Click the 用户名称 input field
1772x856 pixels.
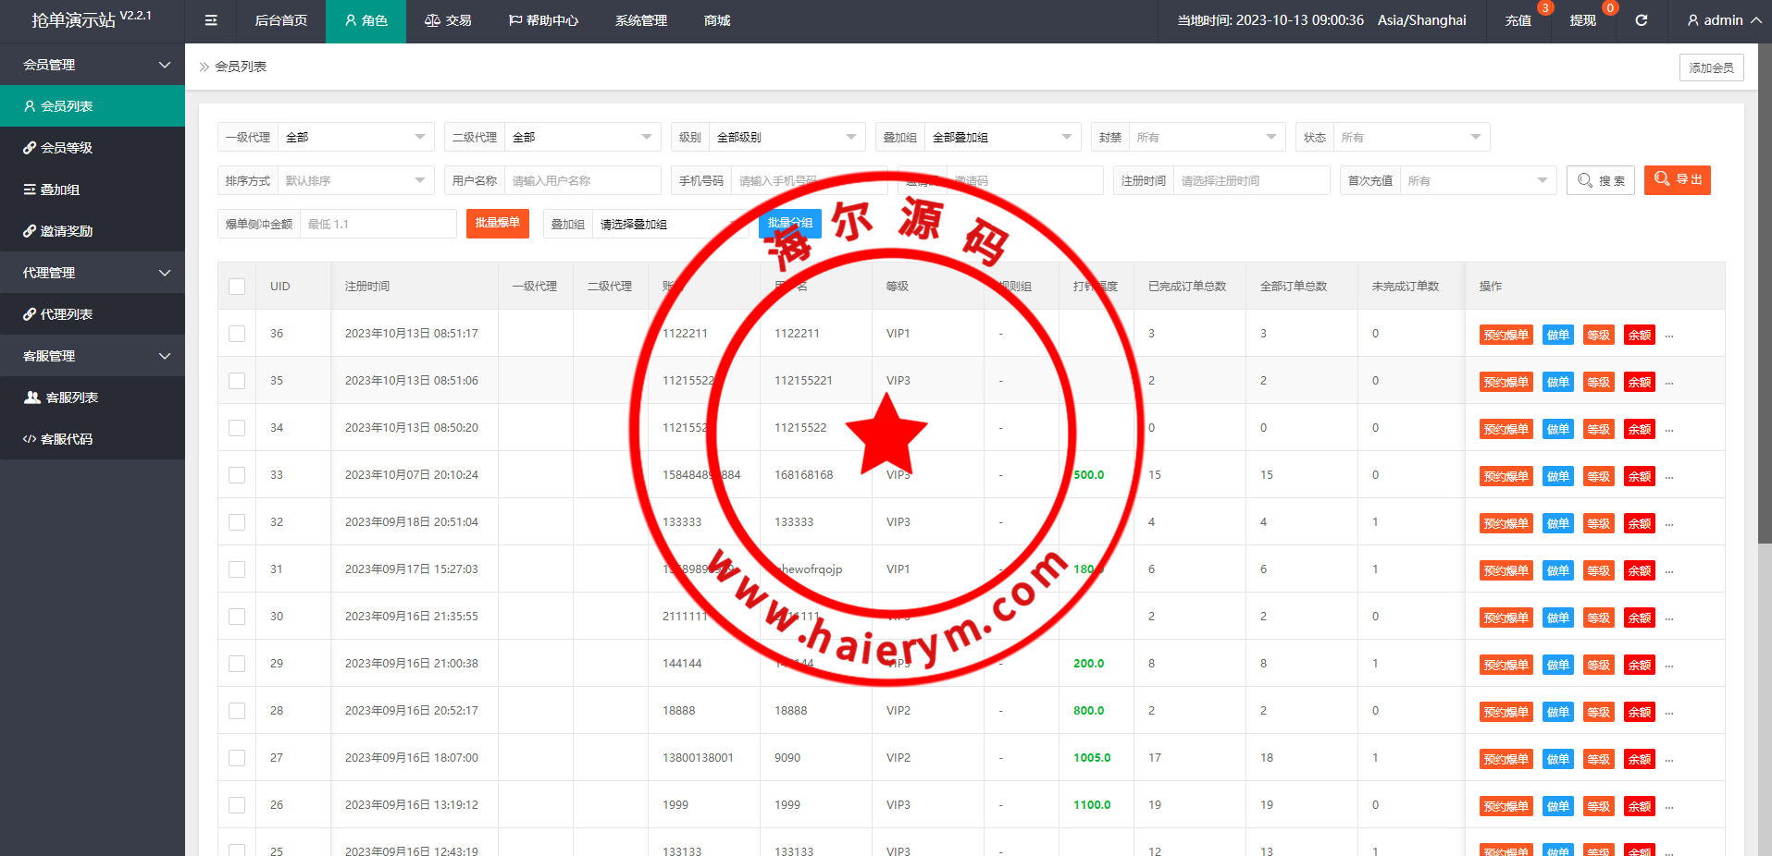[x=581, y=181]
